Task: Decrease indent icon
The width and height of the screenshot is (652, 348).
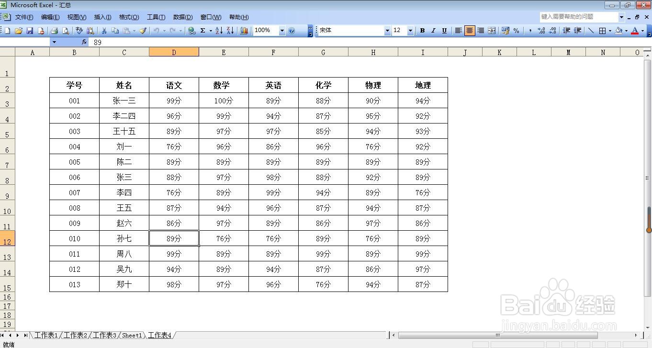Action: 566,30
